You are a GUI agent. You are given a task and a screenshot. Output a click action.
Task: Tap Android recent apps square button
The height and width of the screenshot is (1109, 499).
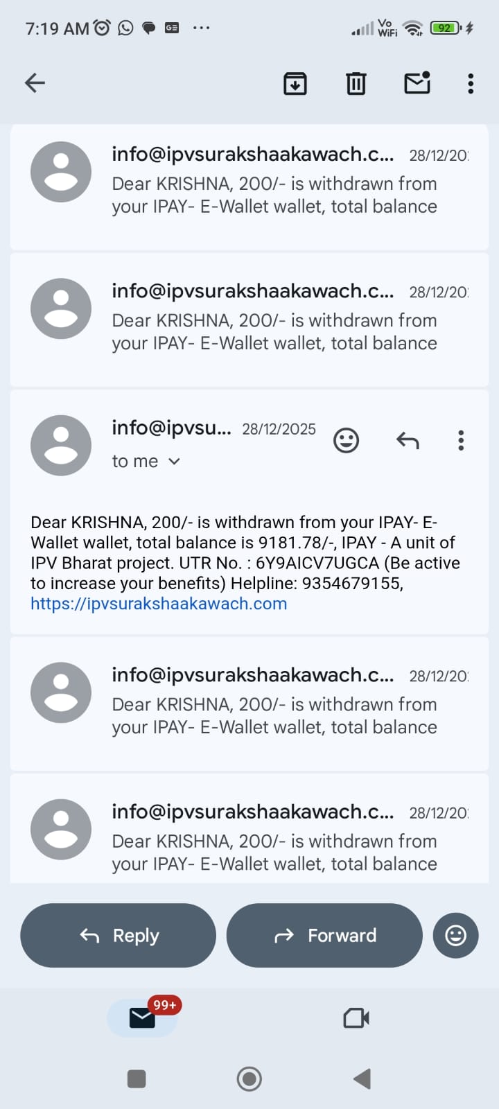click(137, 1079)
